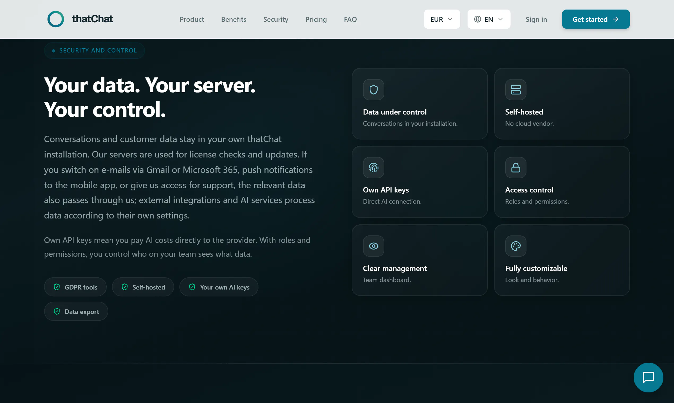Click the GDPR tools chip label
Viewport: 674px width, 403px height.
point(81,287)
